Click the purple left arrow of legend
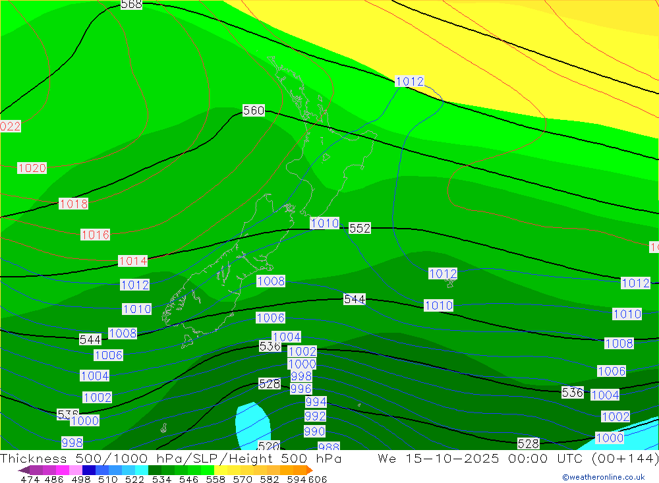Viewport: 659px width, 483px height. pos(24,470)
